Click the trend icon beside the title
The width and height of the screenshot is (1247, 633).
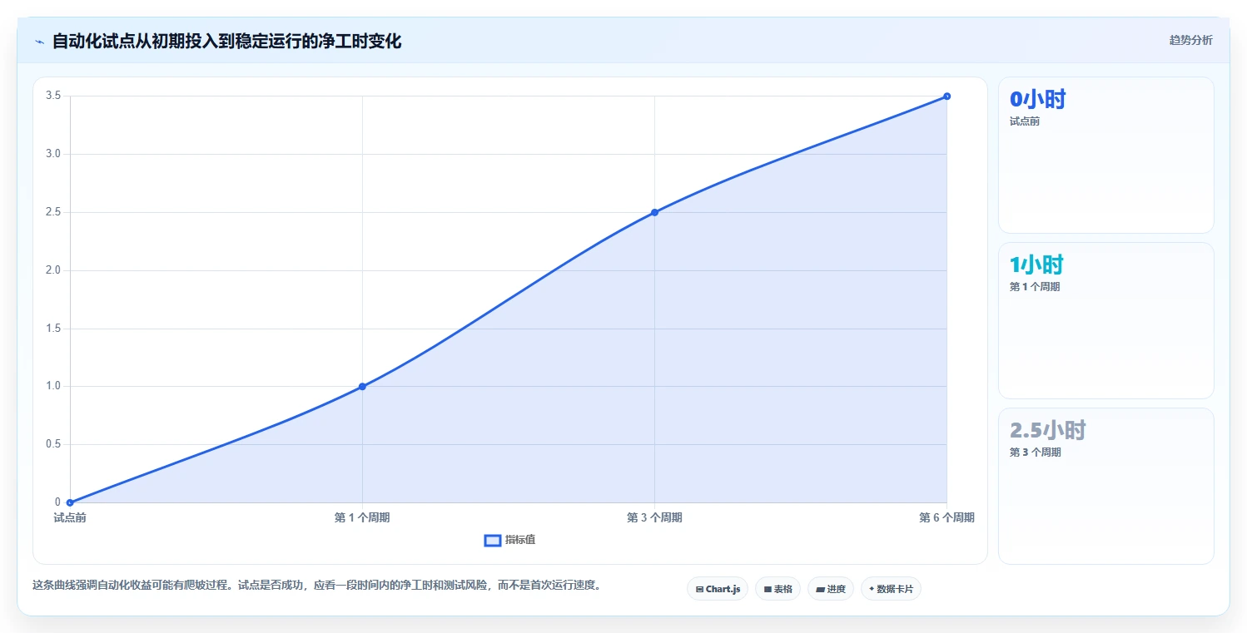point(39,42)
